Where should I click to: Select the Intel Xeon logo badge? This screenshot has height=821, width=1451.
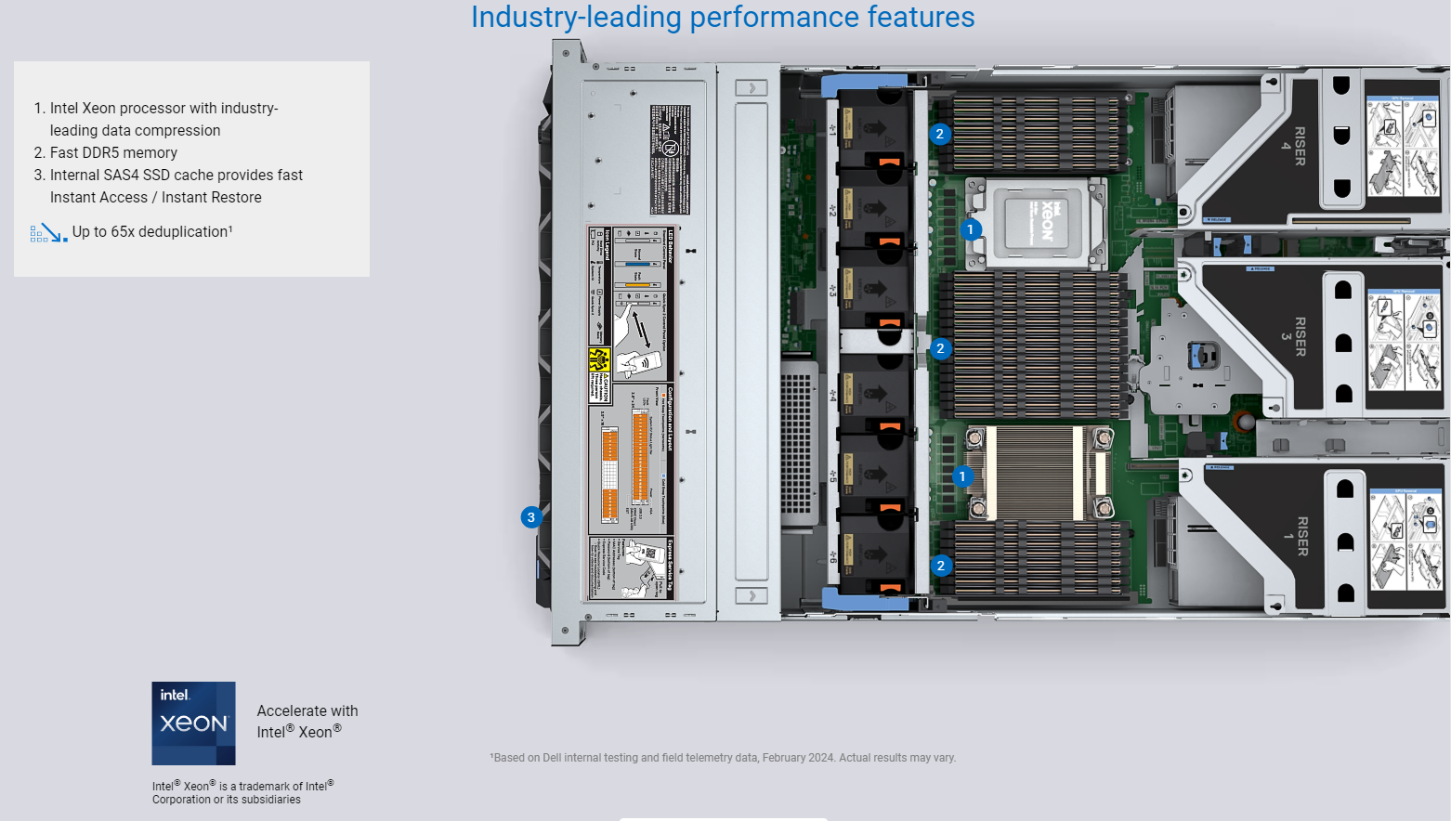[x=193, y=723]
